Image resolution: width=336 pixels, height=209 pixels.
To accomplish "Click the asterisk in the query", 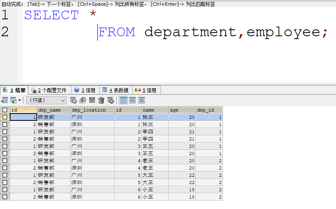I will (93, 14).
